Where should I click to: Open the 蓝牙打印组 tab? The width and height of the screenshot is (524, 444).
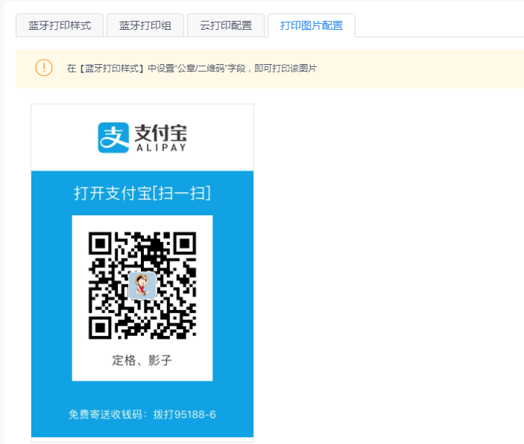coord(145,25)
